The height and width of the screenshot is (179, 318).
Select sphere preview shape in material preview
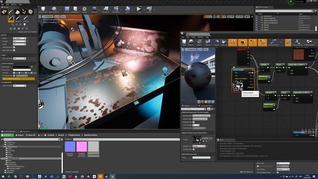202,101
